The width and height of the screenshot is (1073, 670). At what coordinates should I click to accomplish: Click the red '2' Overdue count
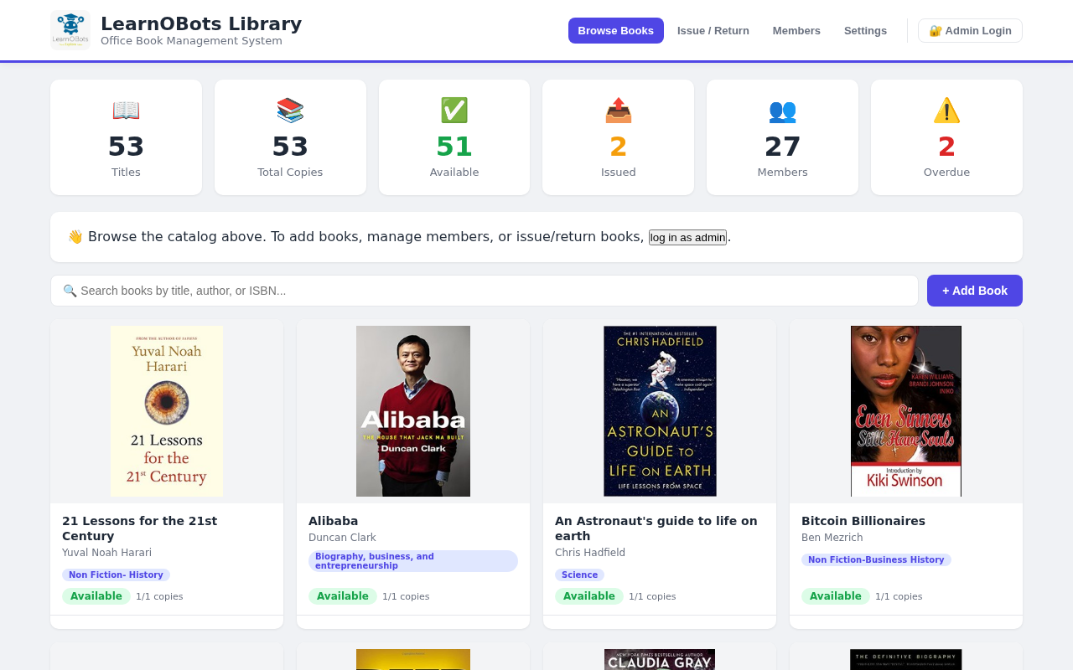click(946, 147)
